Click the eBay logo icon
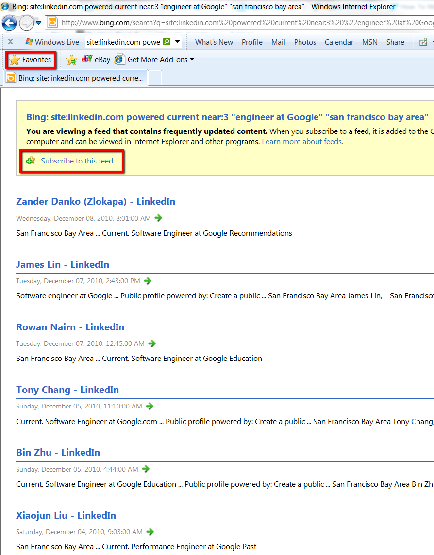This screenshot has height=555, width=434. pyautogui.click(x=87, y=59)
